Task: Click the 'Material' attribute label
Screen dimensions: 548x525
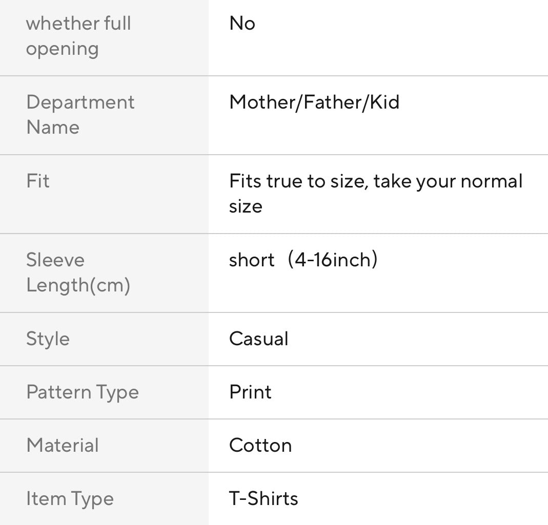Action: [63, 446]
